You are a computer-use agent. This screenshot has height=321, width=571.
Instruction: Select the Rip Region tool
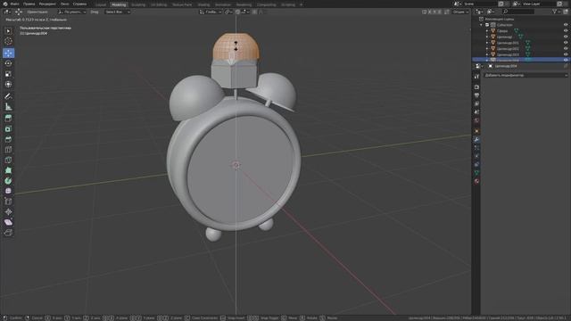pyautogui.click(x=8, y=233)
